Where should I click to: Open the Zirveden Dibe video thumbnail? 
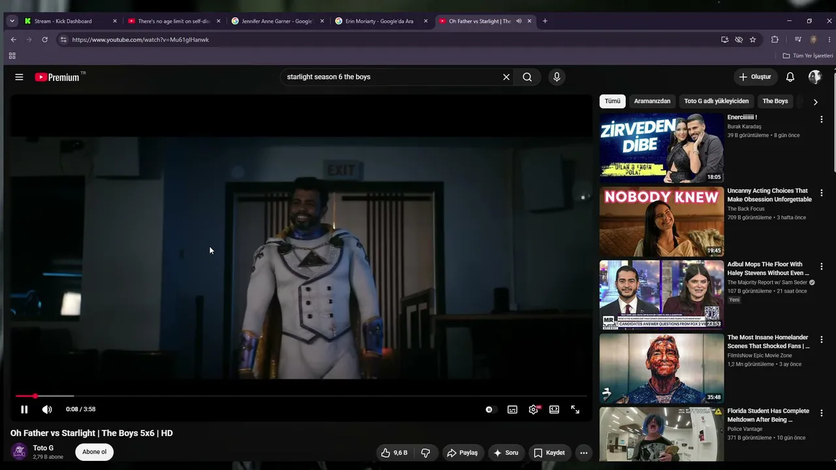[662, 148]
